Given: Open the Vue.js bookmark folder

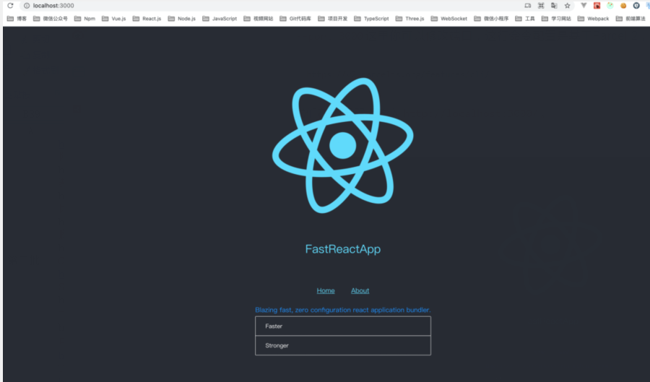Looking at the screenshot, I should click(x=113, y=19).
